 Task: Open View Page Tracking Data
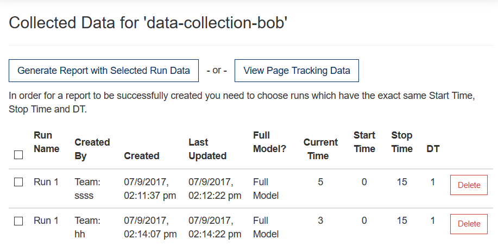(x=297, y=71)
